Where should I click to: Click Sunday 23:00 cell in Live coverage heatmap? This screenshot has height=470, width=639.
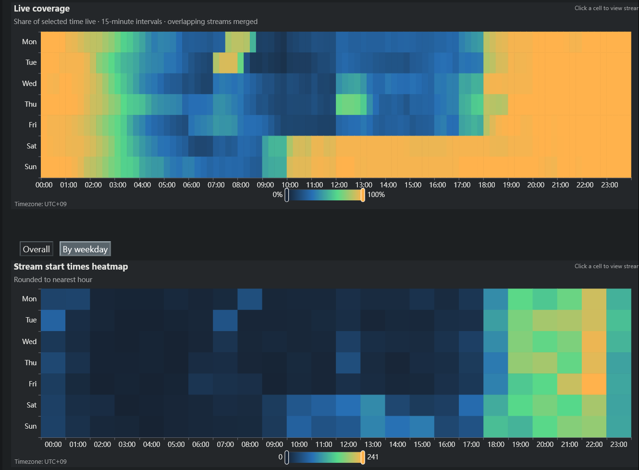pyautogui.click(x=610, y=167)
